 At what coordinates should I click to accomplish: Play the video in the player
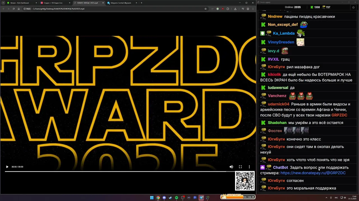pyautogui.click(x=7, y=167)
